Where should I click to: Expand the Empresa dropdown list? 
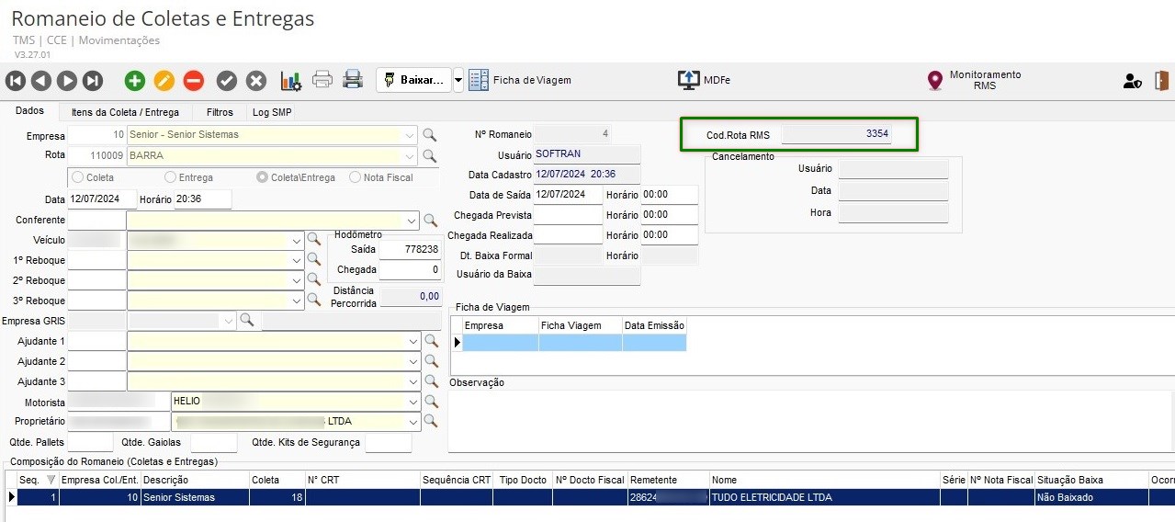pyautogui.click(x=410, y=135)
